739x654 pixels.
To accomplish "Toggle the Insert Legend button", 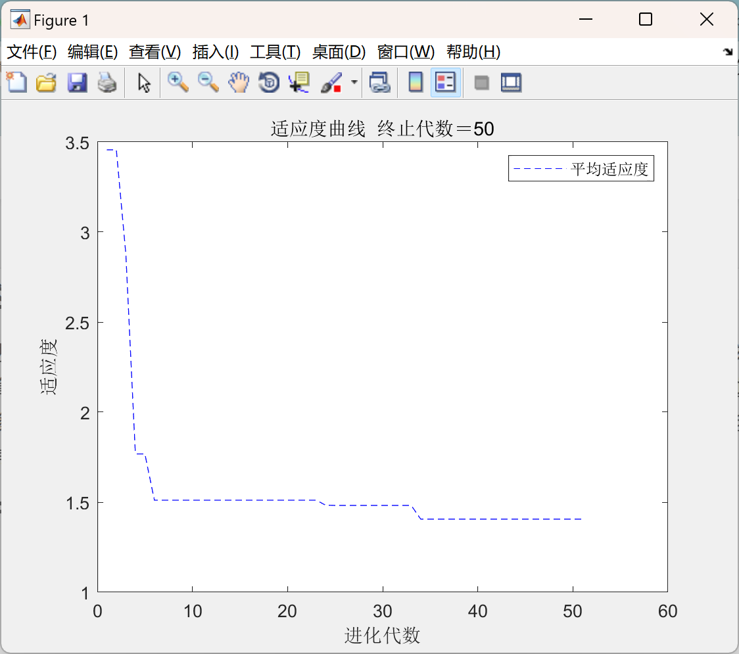I will pyautogui.click(x=445, y=82).
